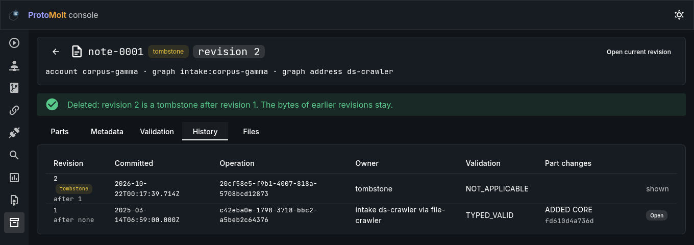Click the shown label in revision 2 row
The width and height of the screenshot is (694, 245).
(x=657, y=189)
